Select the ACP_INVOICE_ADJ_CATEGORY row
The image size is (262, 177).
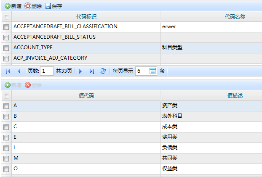click(x=50, y=58)
